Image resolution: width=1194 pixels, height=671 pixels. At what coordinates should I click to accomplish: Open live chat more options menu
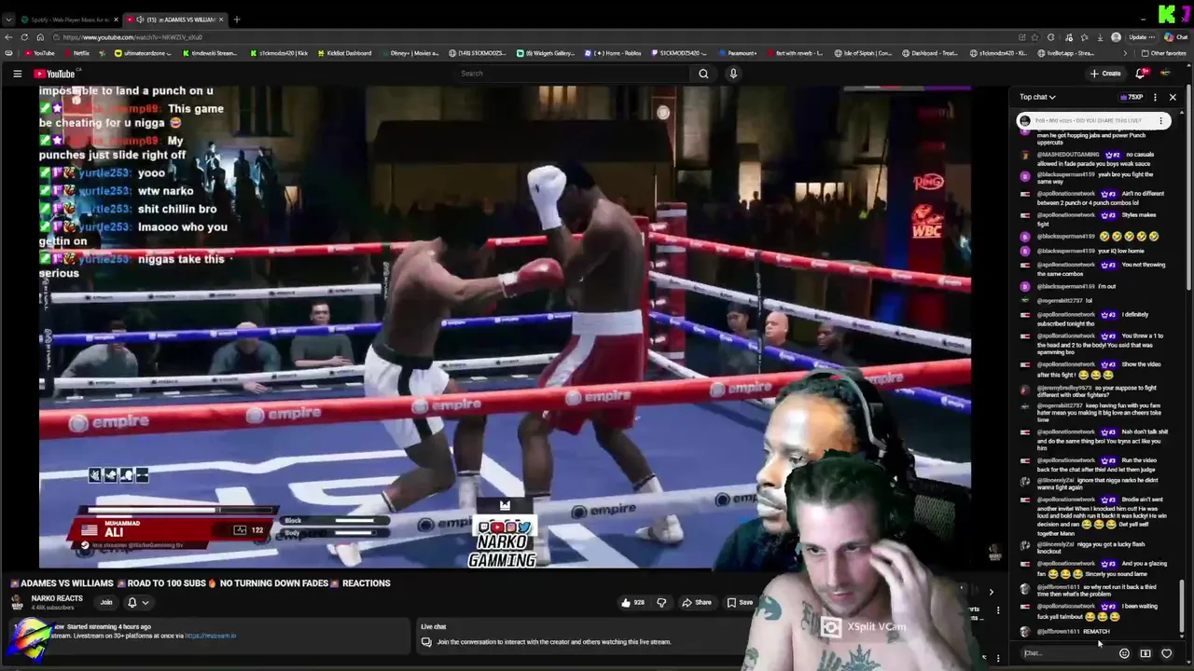point(1155,97)
